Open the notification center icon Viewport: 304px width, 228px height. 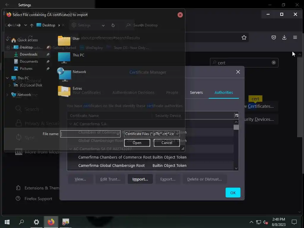[x=294, y=222]
